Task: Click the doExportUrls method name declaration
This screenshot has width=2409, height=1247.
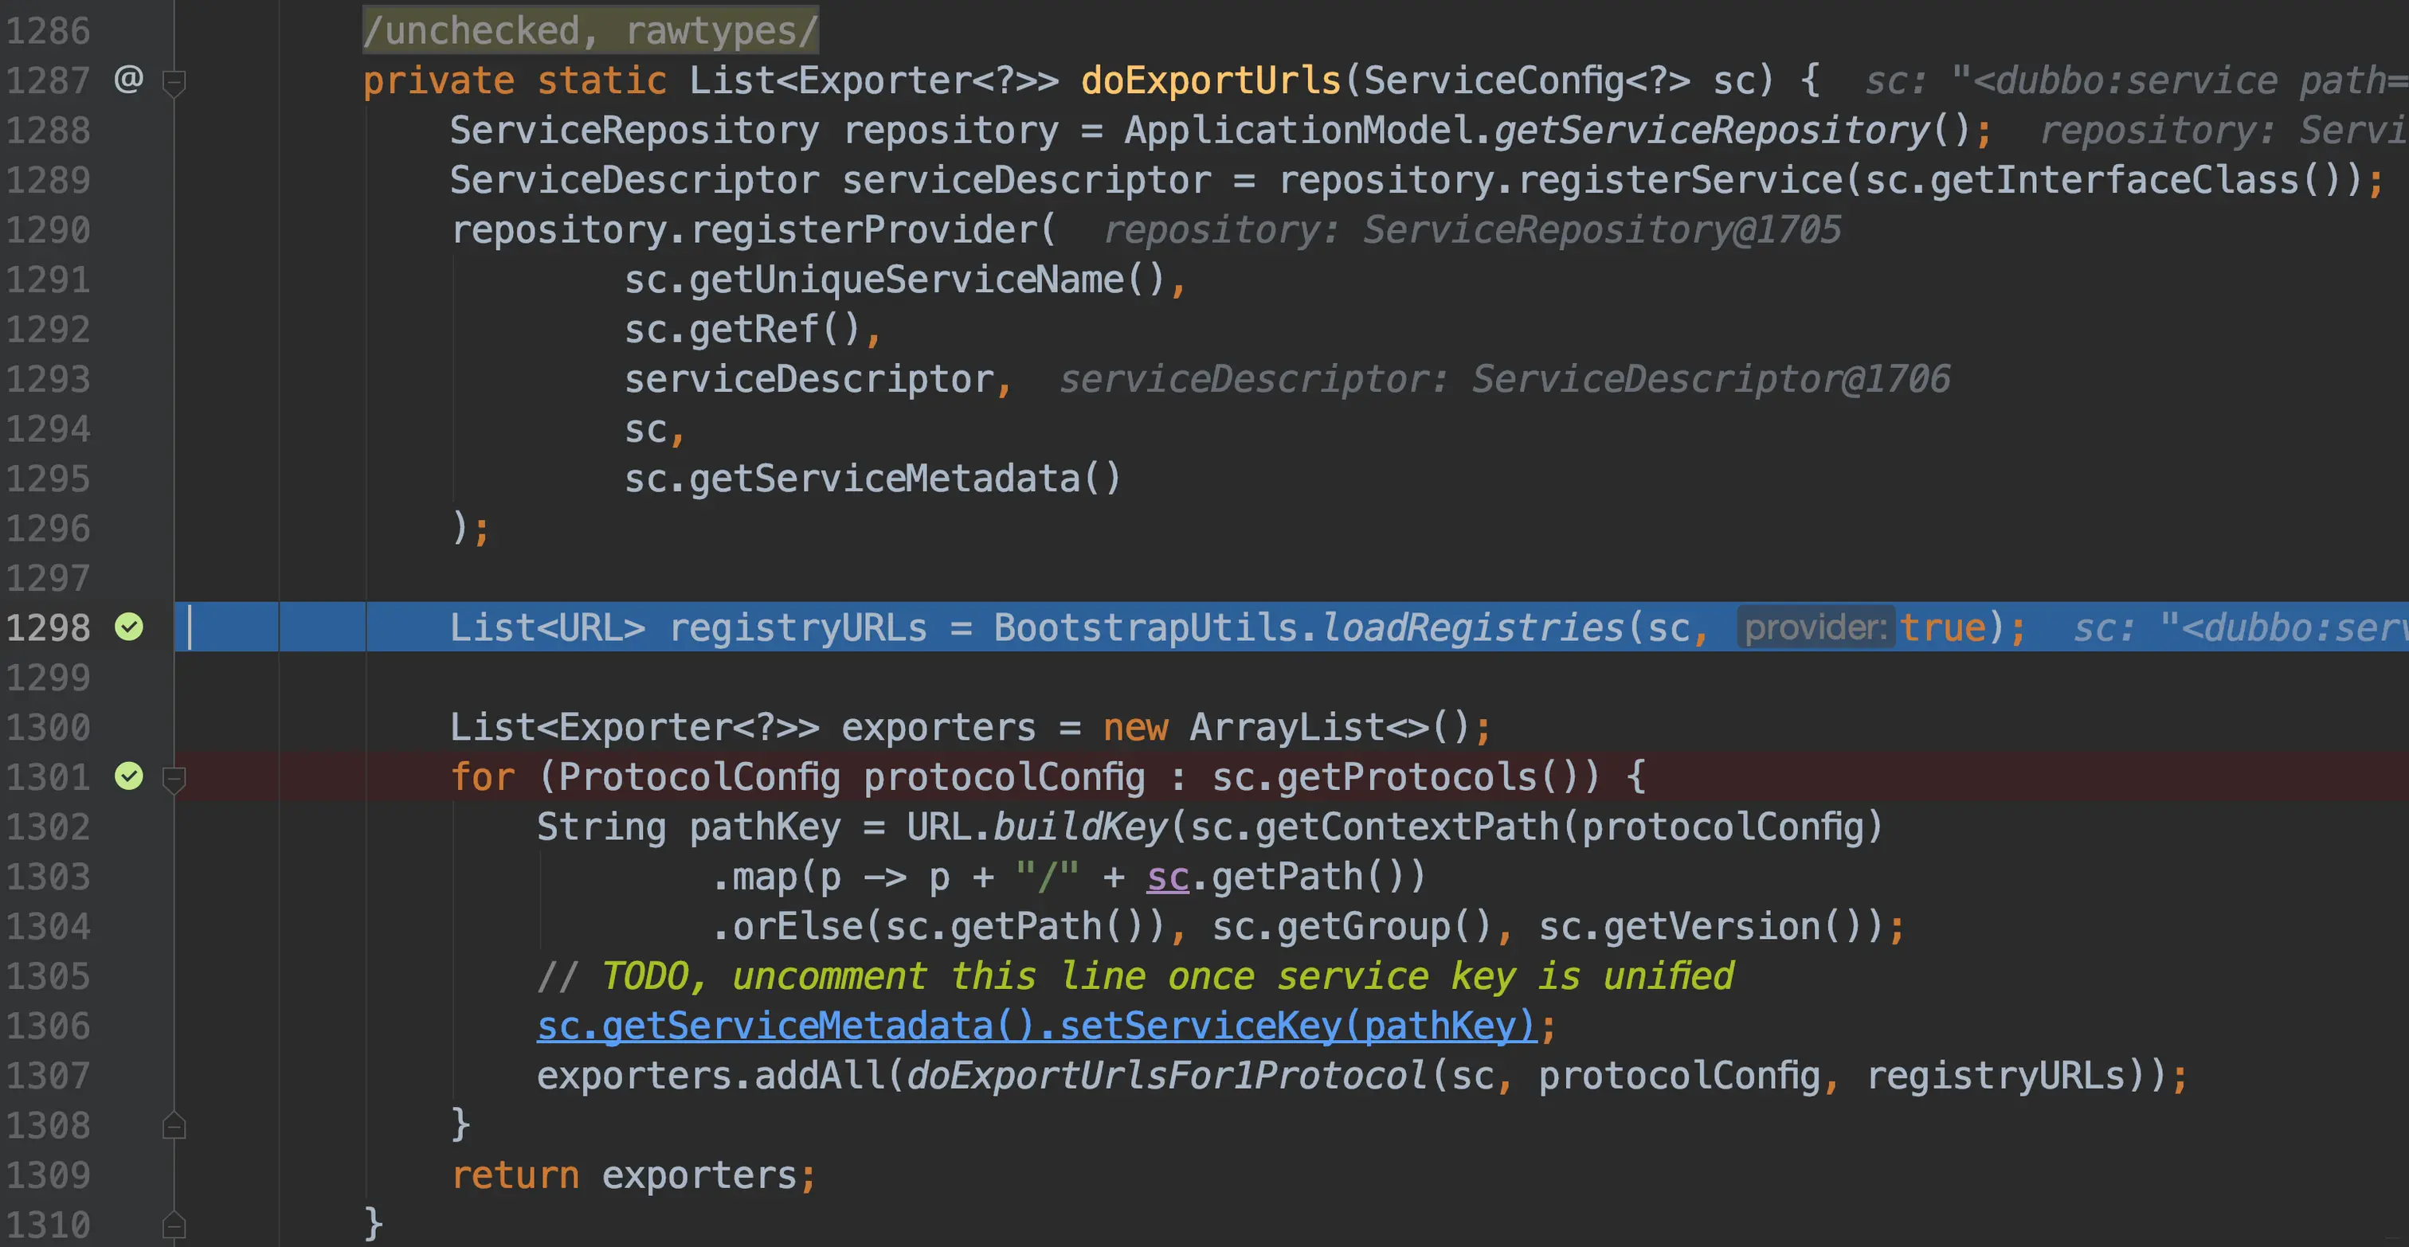Action: pyautogui.click(x=1211, y=80)
